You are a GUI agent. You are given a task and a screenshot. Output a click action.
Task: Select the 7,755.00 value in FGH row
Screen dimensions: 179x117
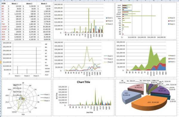(x=47, y=24)
